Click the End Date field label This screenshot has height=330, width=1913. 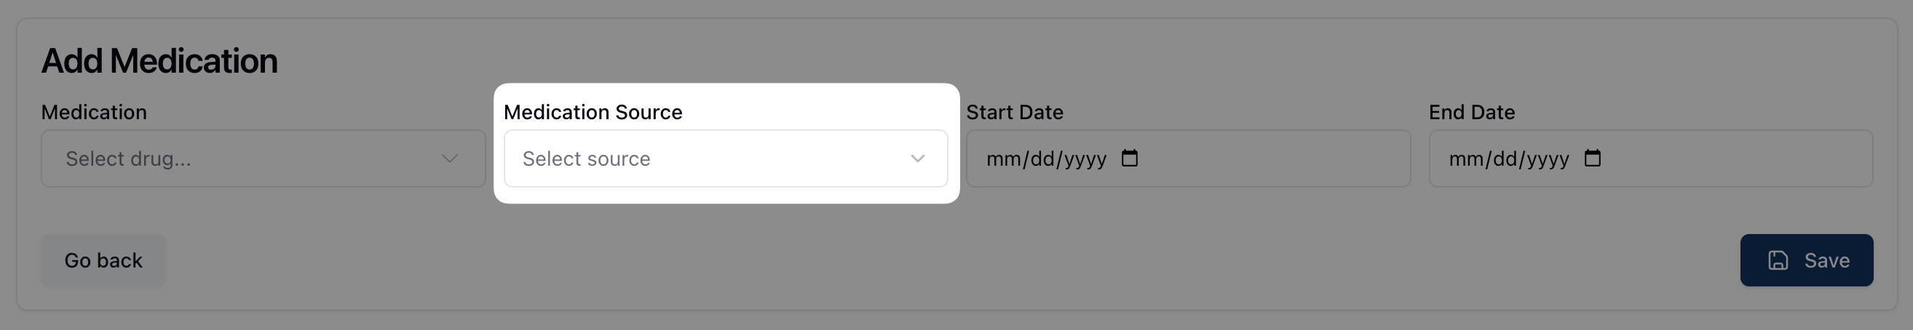pos(1472,112)
